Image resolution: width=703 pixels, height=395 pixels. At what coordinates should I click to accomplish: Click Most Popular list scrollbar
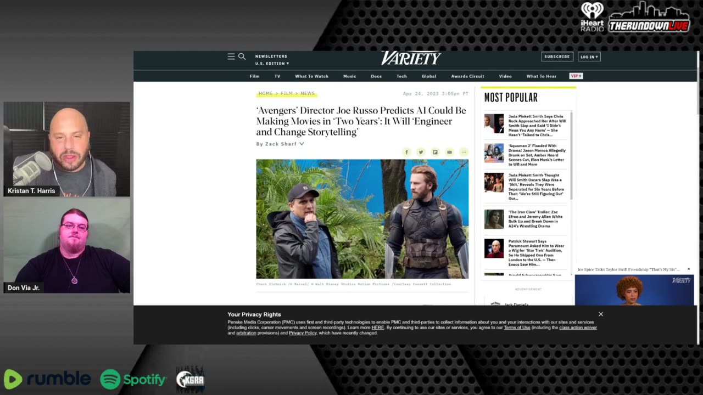click(571, 156)
